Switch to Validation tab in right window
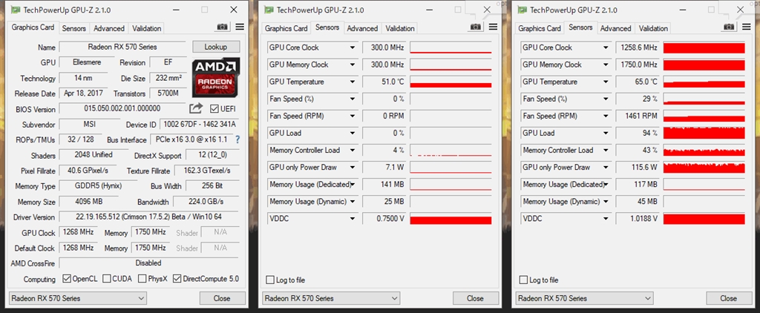 pos(653,28)
